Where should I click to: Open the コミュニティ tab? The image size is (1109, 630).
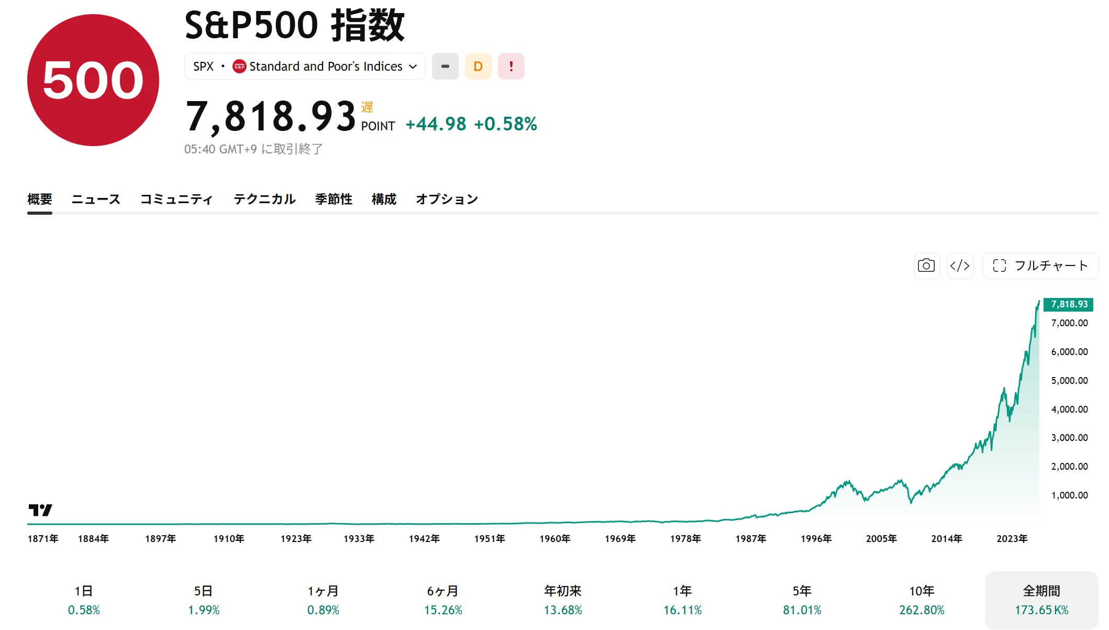[176, 199]
